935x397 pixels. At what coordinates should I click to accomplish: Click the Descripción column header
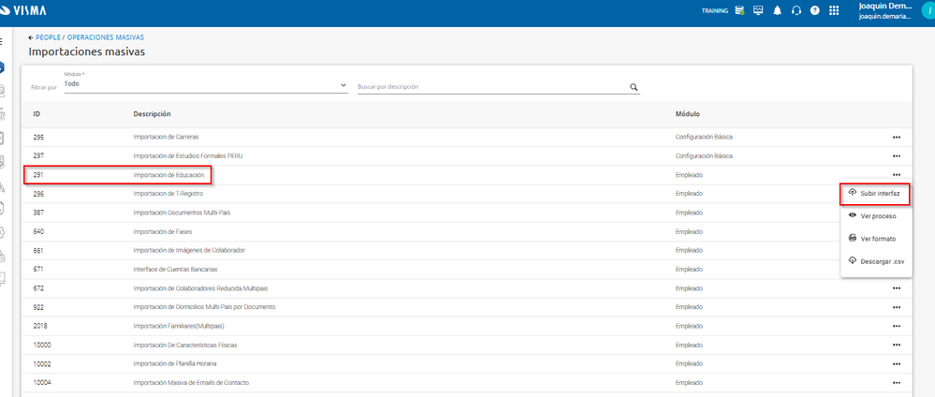pyautogui.click(x=152, y=113)
